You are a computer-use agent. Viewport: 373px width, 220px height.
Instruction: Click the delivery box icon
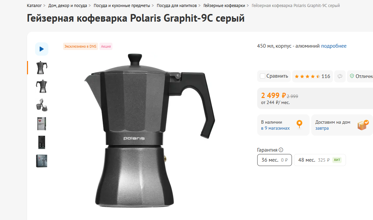363,125
